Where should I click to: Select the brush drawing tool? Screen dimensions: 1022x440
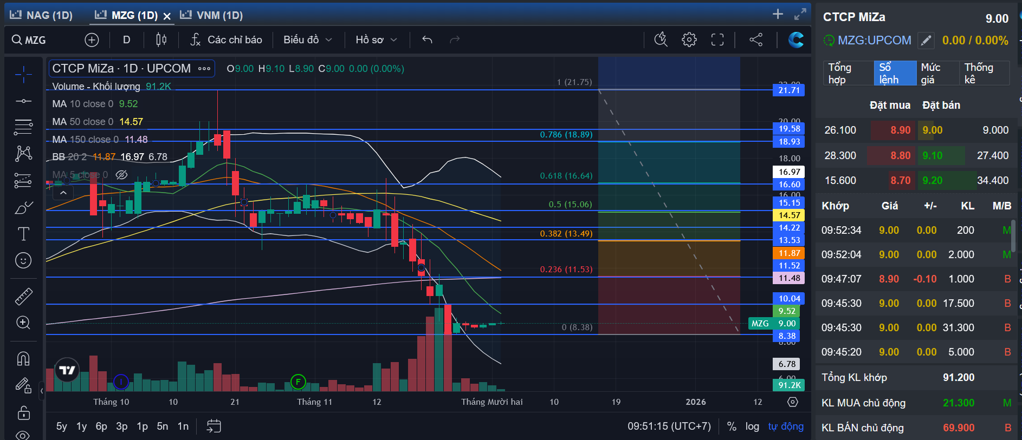click(x=23, y=207)
